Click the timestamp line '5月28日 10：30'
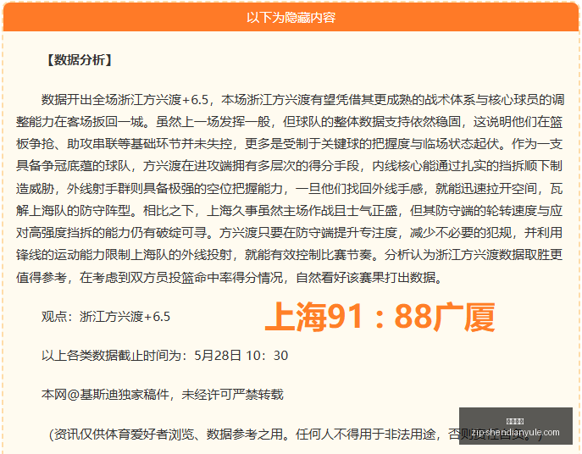The image size is (582, 454). tap(241, 355)
